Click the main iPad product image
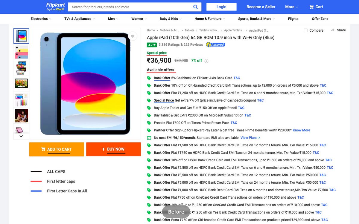This screenshot has height=224, width=359. coord(85,84)
